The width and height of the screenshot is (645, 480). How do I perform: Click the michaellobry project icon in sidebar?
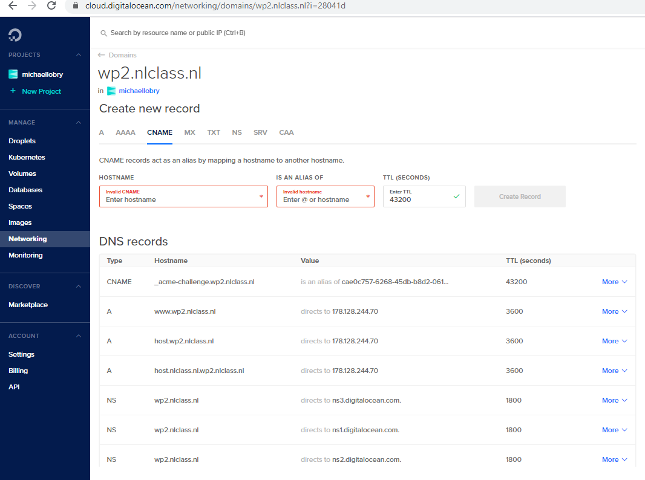point(13,74)
